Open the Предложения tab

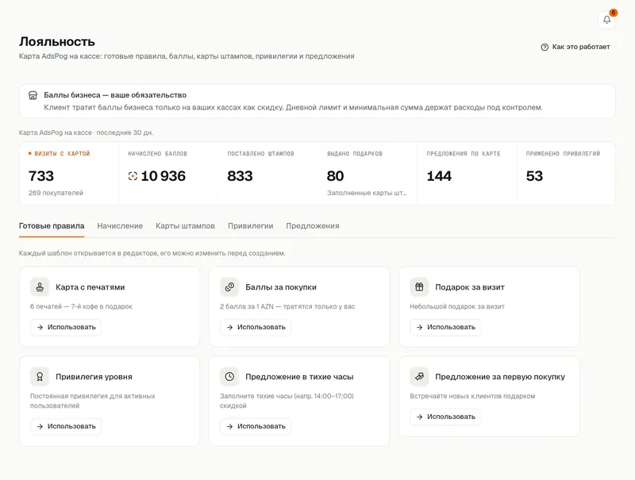313,226
